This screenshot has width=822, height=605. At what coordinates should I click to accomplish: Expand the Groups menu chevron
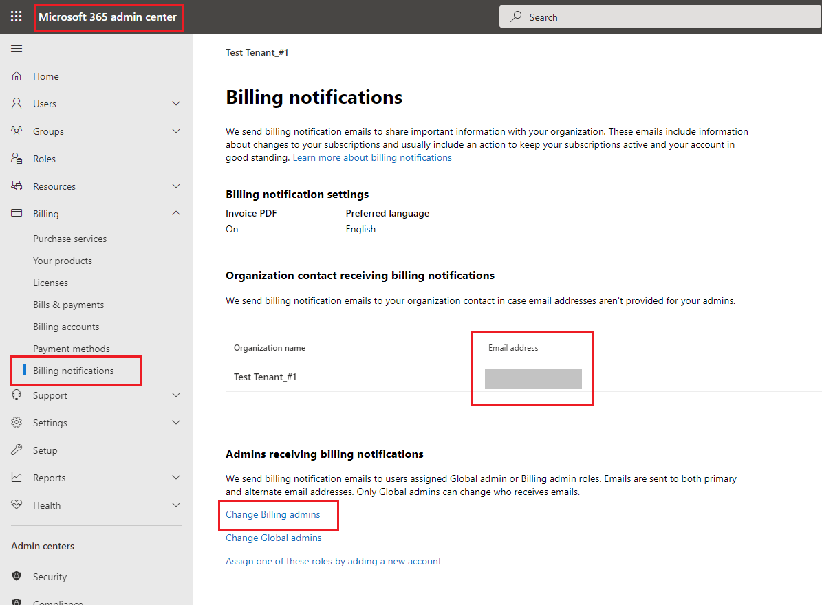pos(176,131)
